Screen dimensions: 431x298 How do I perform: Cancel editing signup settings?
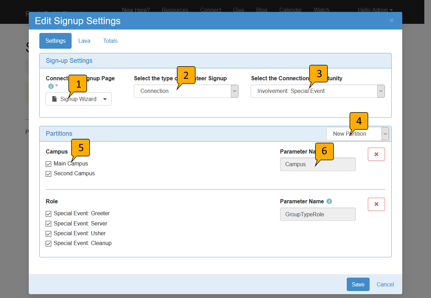[385, 284]
